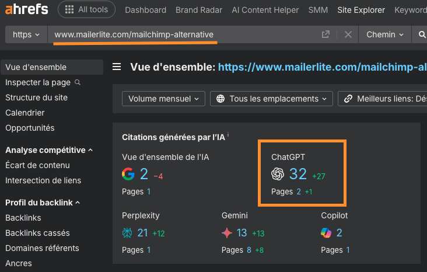
Task: Click the info icon beside Citations générées
Action: (228, 135)
